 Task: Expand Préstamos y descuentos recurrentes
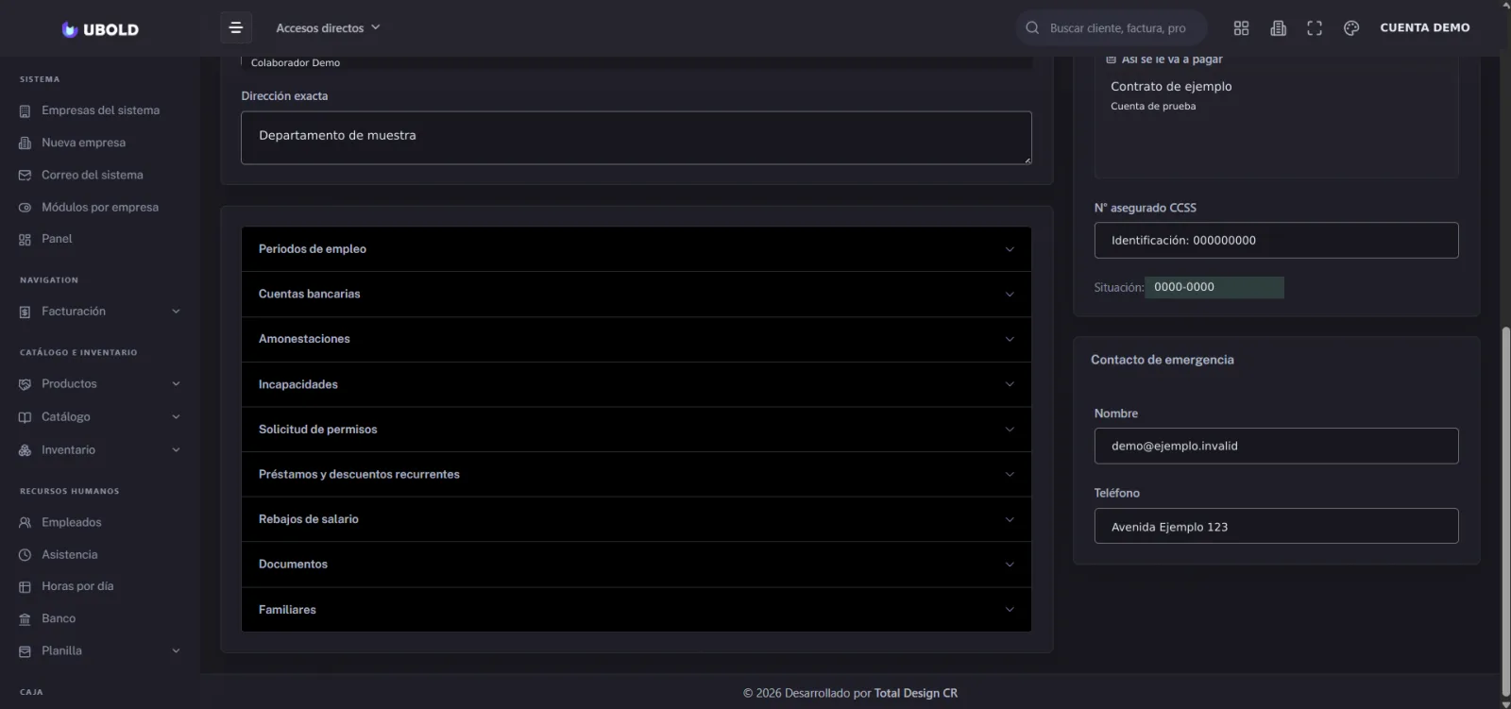pyautogui.click(x=636, y=474)
